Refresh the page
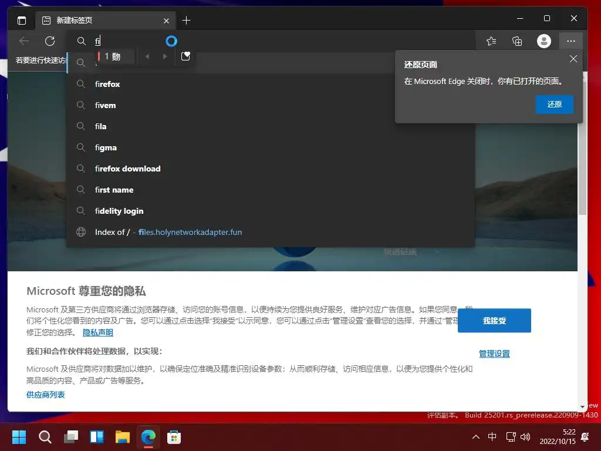The image size is (601, 451). [x=50, y=41]
